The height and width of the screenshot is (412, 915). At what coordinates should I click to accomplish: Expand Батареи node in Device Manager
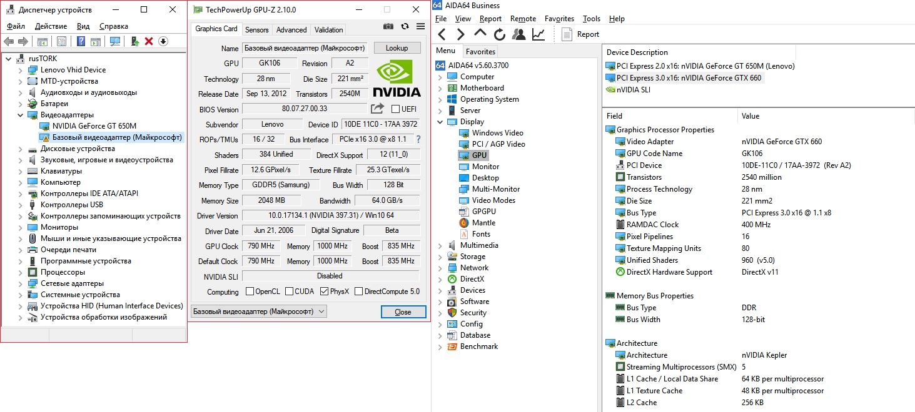point(20,104)
